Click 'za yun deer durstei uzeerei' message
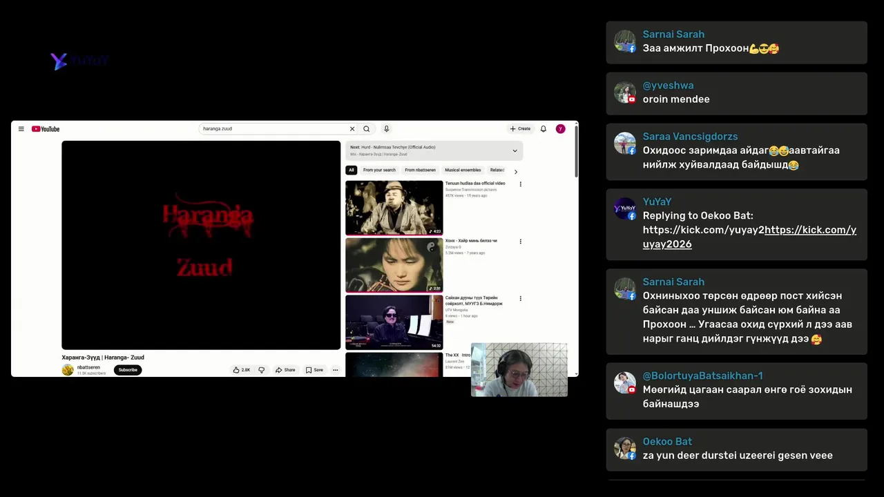Viewport: 884px width, 497px height. (x=738, y=456)
